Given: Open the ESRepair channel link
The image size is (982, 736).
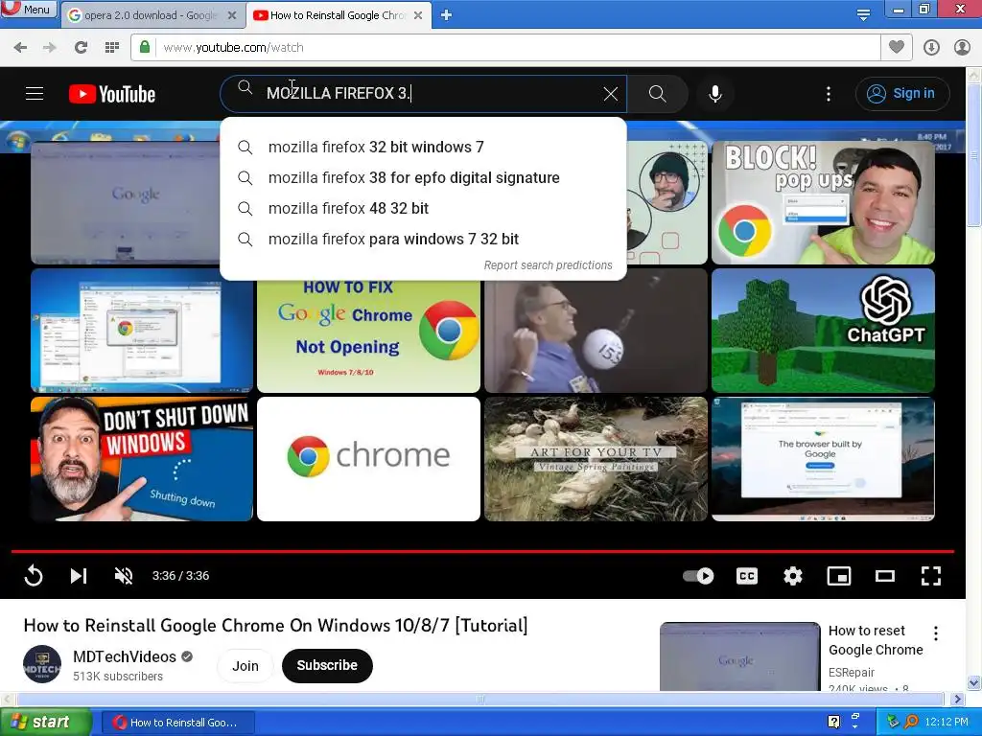Looking at the screenshot, I should pos(852,672).
